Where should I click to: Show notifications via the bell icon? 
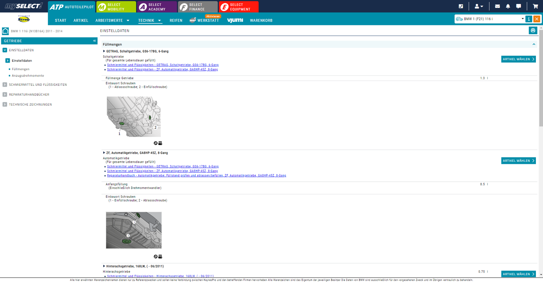click(x=508, y=6)
